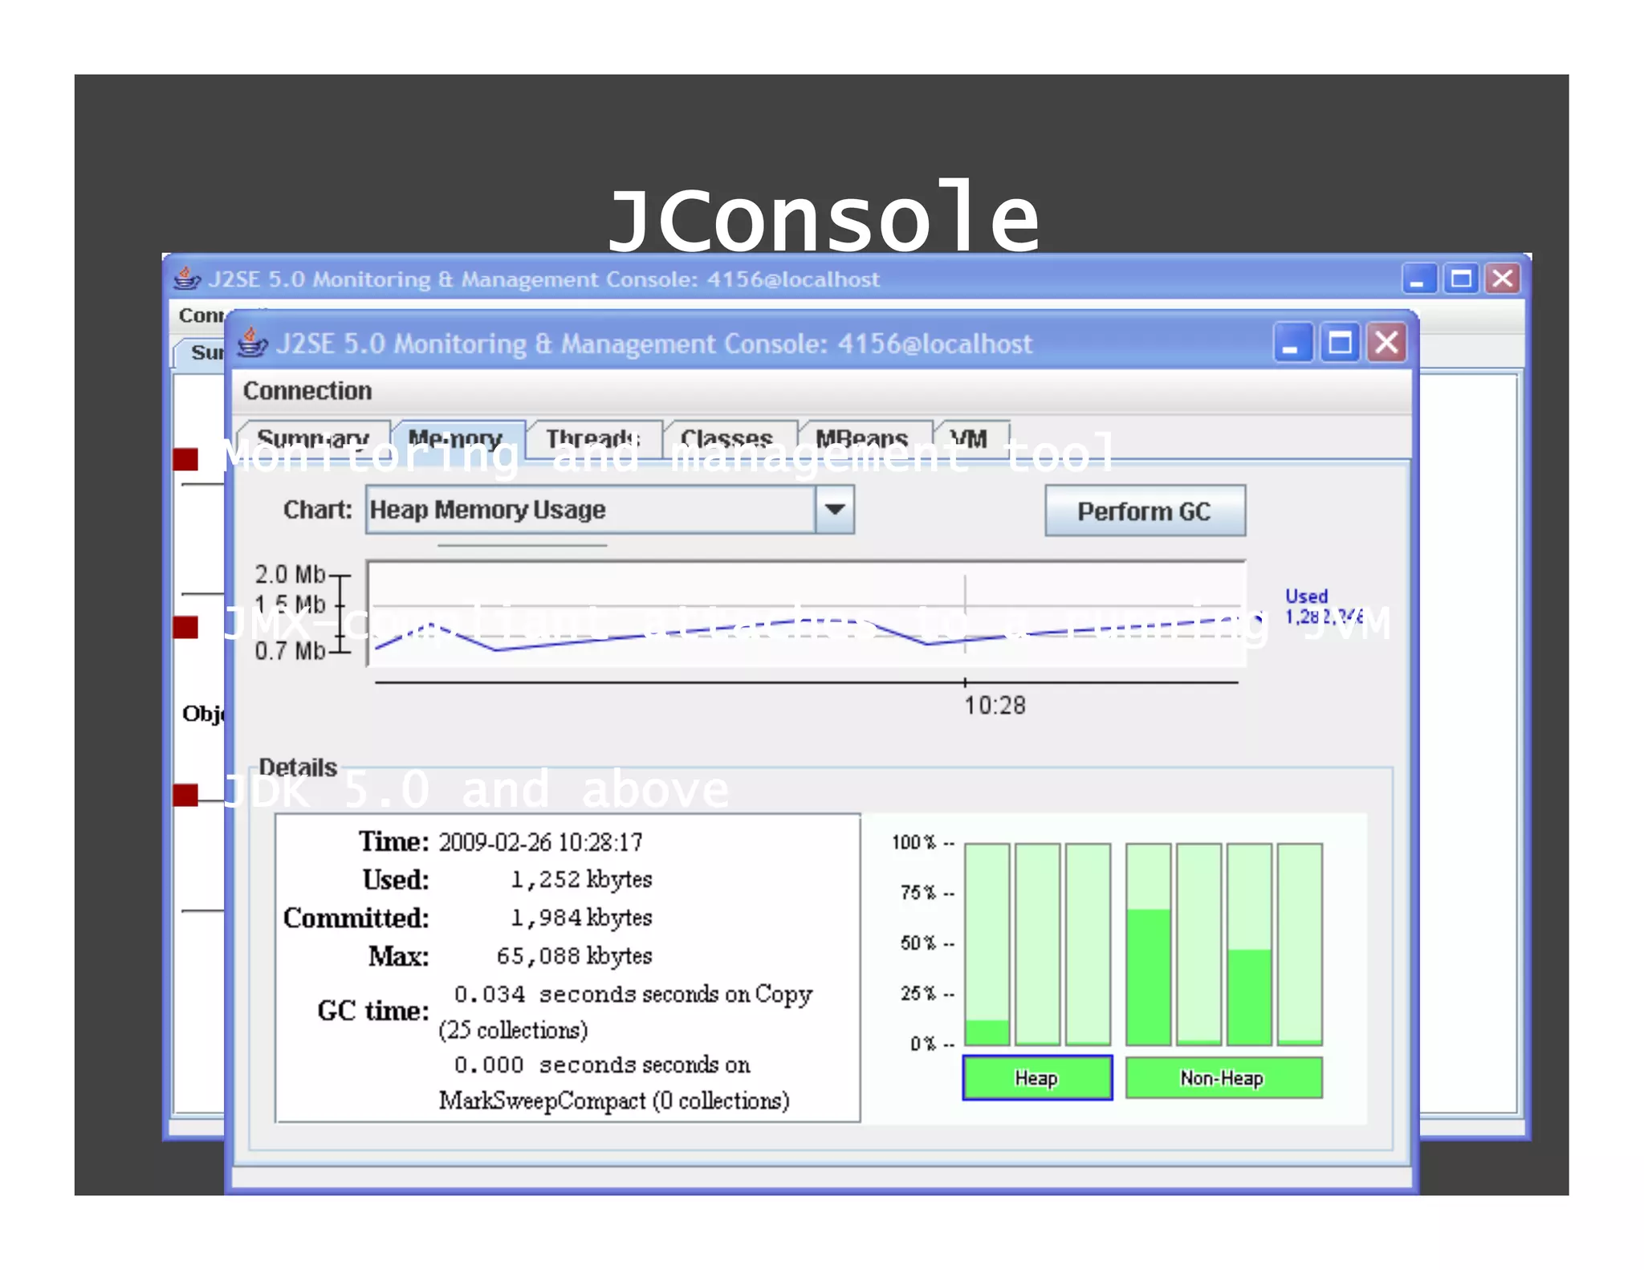This screenshot has height=1270, width=1644.
Task: Click the Perform GC button
Action: tap(1145, 511)
